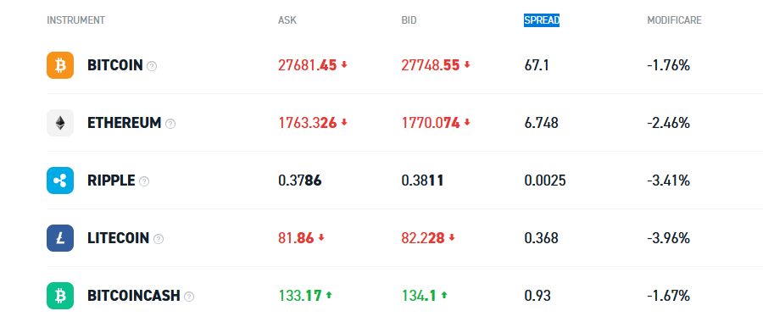
Task: Click the green Bitcoincash logo icon
Action: coord(60,296)
